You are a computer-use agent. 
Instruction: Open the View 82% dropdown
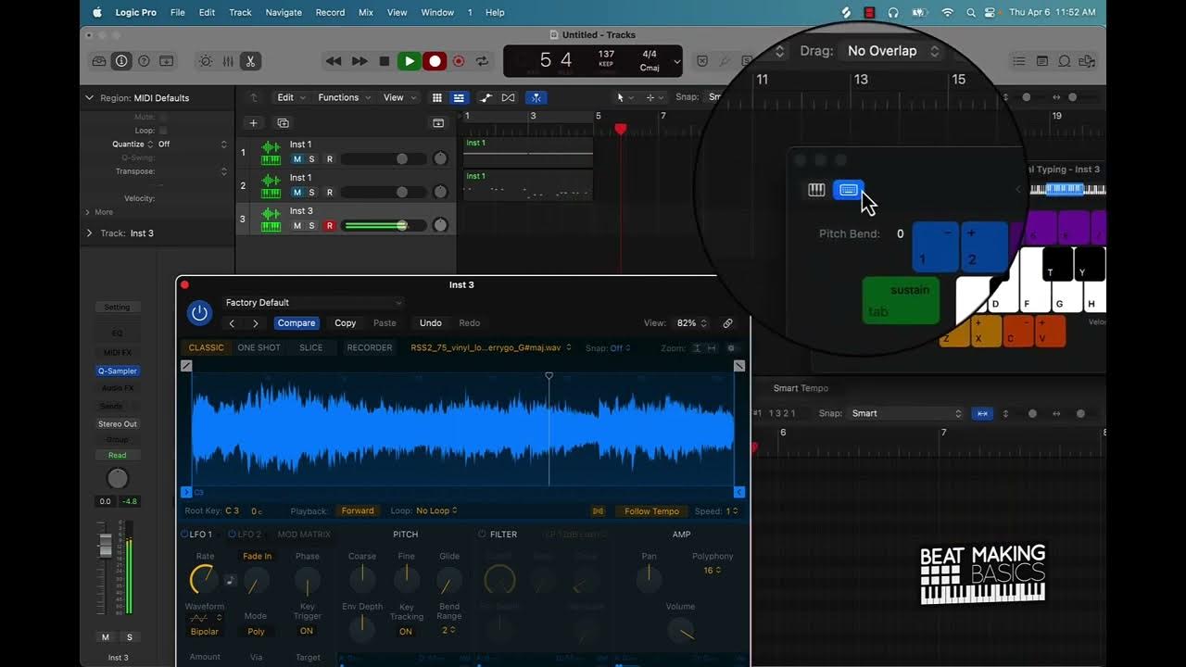[692, 323]
